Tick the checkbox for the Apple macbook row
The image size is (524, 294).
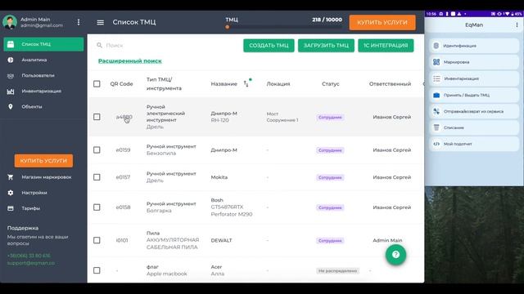pyautogui.click(x=97, y=270)
